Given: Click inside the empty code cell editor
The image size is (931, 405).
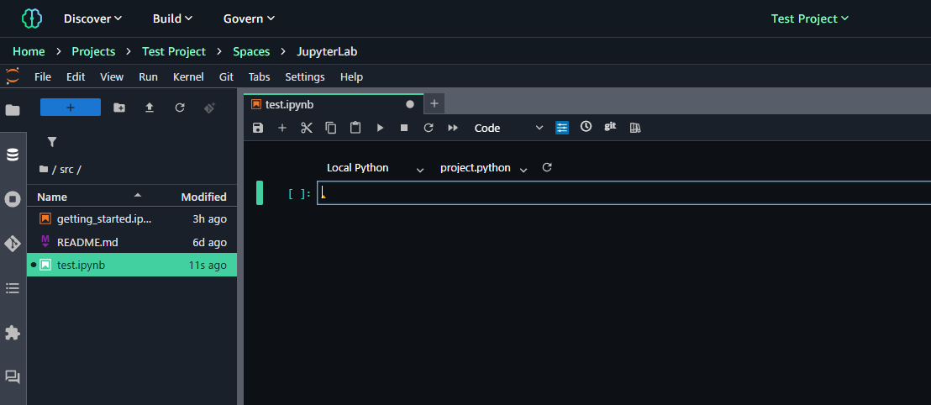Looking at the screenshot, I should point(623,193).
